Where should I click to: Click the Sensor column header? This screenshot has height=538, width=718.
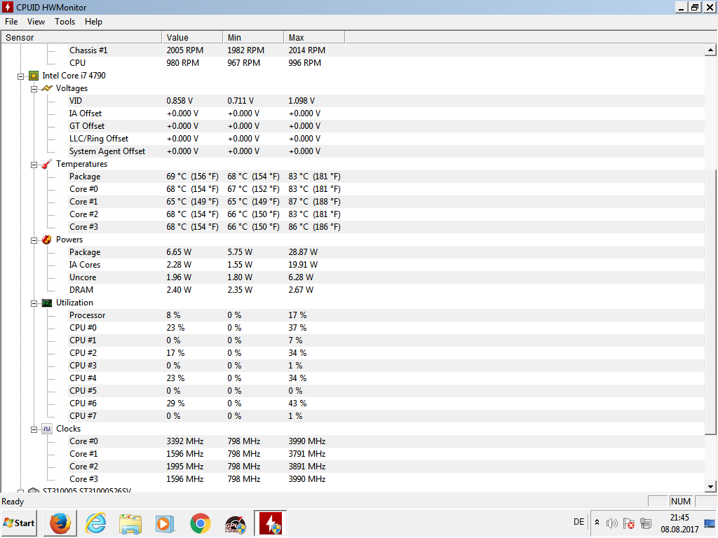point(81,38)
